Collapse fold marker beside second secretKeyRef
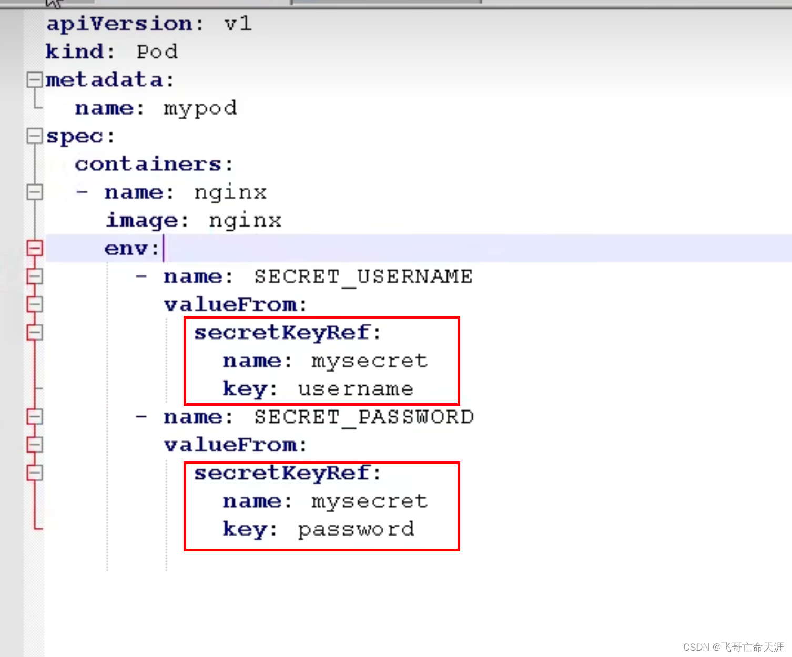The image size is (792, 657). pyautogui.click(x=35, y=473)
